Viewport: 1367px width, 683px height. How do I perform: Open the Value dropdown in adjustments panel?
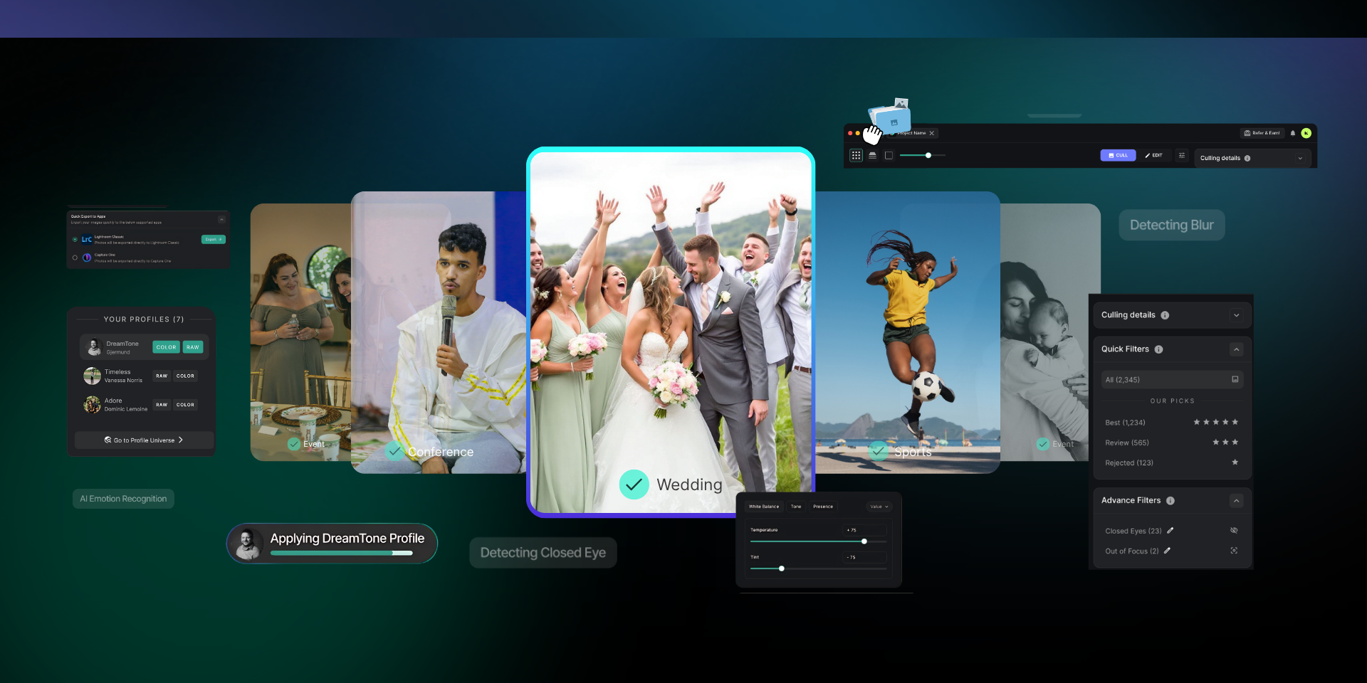(x=879, y=507)
